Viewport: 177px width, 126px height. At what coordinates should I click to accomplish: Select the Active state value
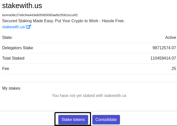click(170, 37)
